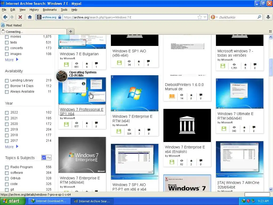Click the Most Visited bookmarks icon
273x205 pixels.
click(x=3, y=25)
